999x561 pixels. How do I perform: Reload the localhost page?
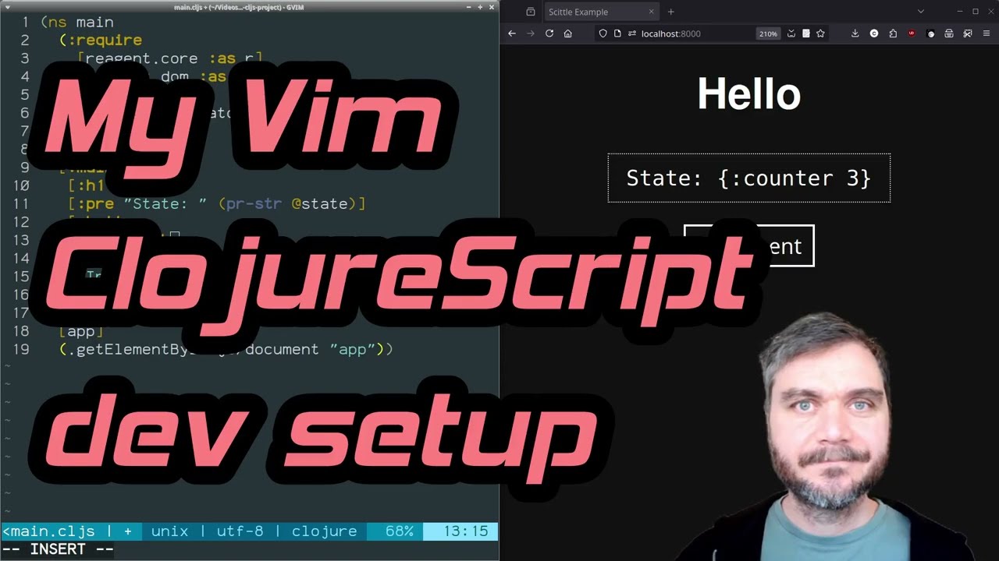click(x=549, y=34)
